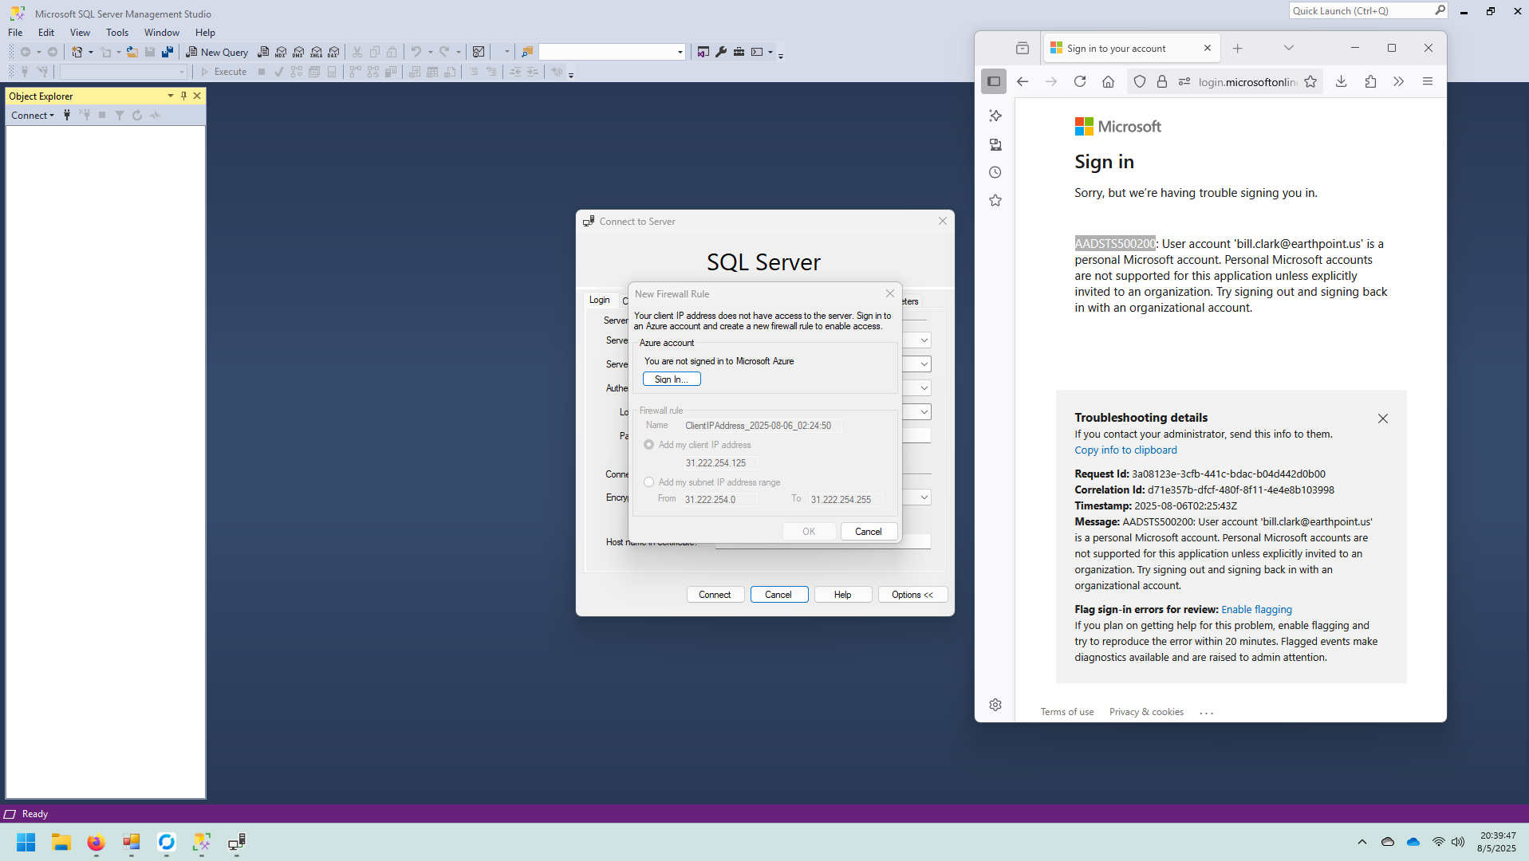Expand the Encryption dropdown arrow
The height and width of the screenshot is (861, 1529).
[x=924, y=497]
